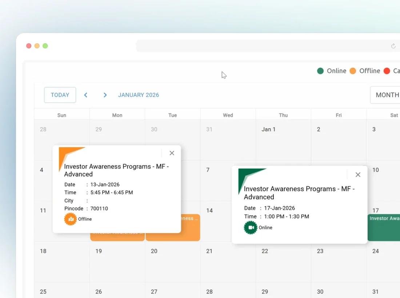Close the 13-Jan-2026 event popup
400x298 pixels.
(172, 153)
